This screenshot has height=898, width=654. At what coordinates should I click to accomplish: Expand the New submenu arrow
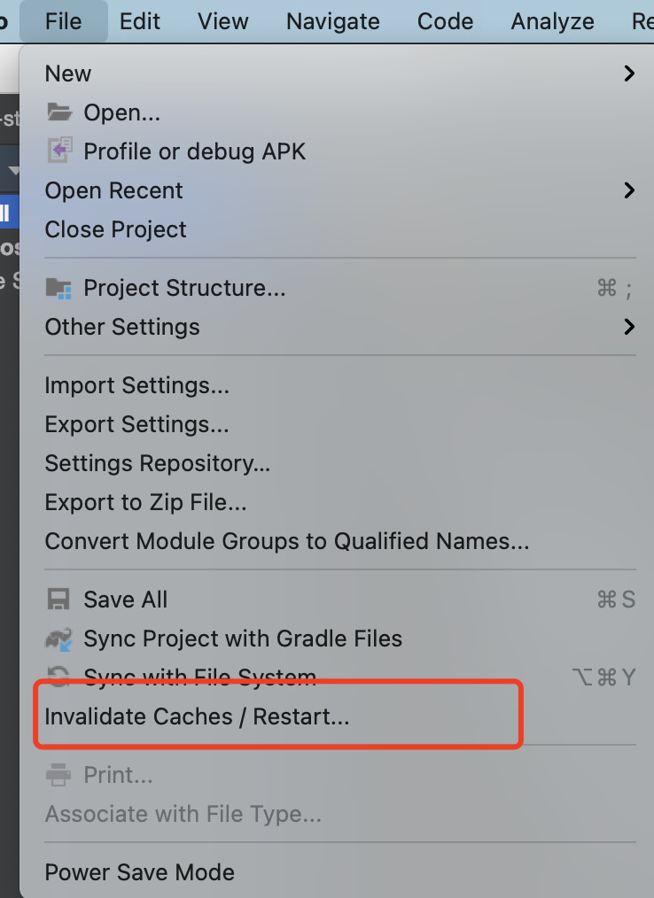coord(629,74)
